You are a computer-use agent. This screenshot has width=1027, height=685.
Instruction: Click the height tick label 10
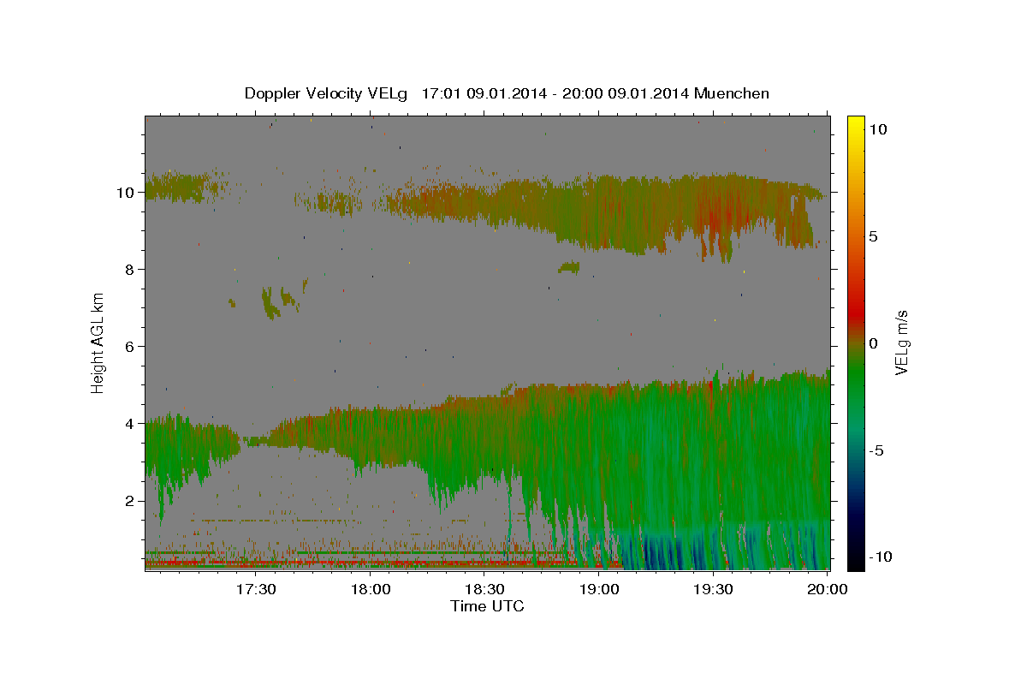click(x=124, y=193)
